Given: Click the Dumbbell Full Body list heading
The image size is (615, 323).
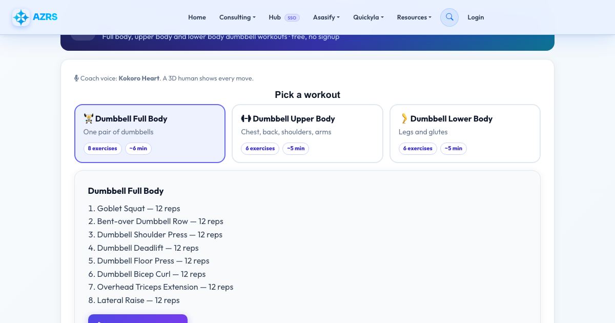Looking at the screenshot, I should [126, 191].
